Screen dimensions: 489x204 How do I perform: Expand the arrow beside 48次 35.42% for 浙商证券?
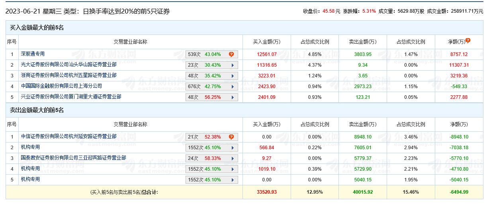232,76
